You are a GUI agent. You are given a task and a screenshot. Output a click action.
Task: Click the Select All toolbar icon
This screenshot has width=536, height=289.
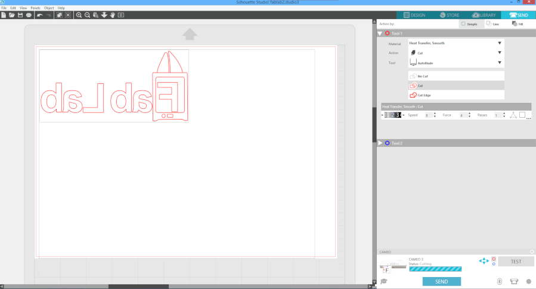point(60,15)
